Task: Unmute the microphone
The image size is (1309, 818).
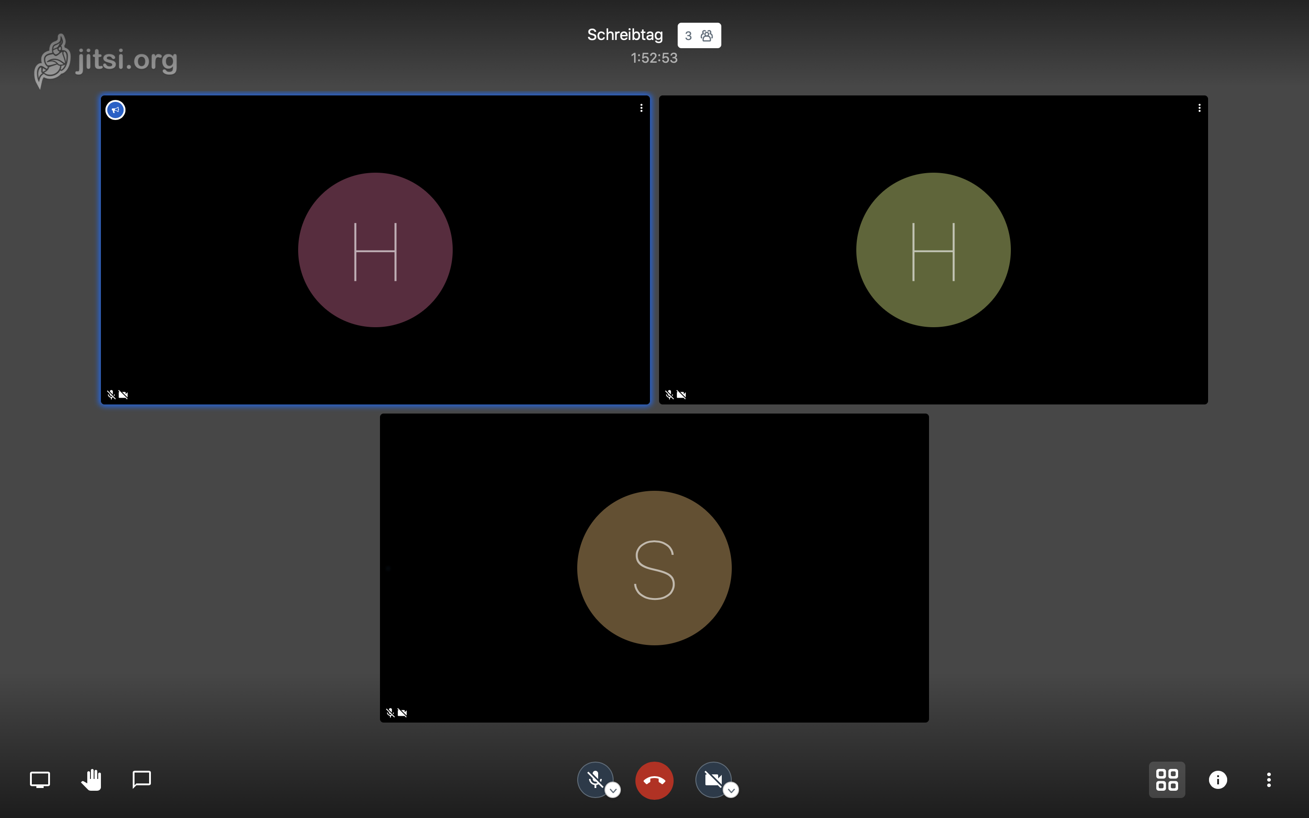Action: 595,779
